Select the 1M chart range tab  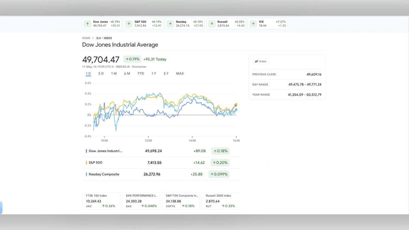click(114, 74)
